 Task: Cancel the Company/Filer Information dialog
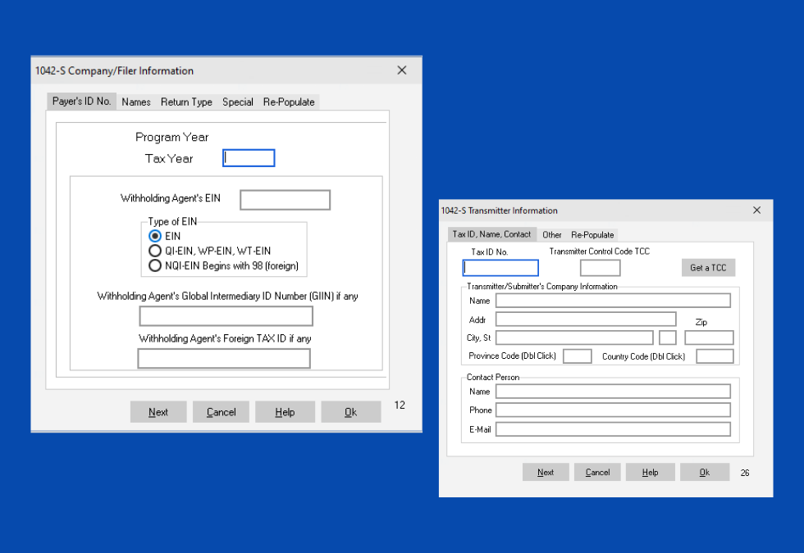tap(221, 412)
